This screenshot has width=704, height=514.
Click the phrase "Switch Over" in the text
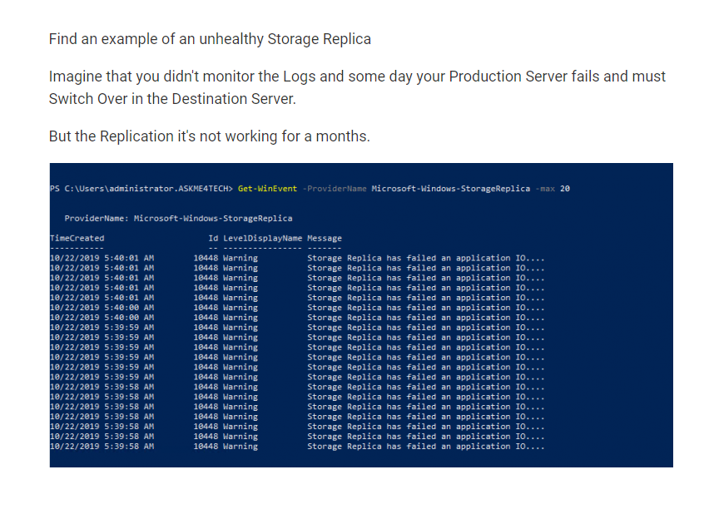coord(87,98)
